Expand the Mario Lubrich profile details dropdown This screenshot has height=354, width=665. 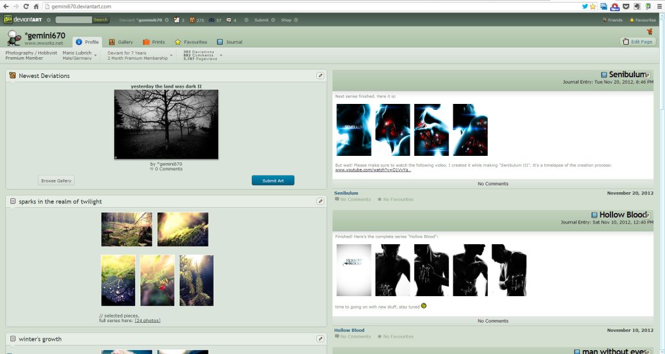(x=96, y=55)
